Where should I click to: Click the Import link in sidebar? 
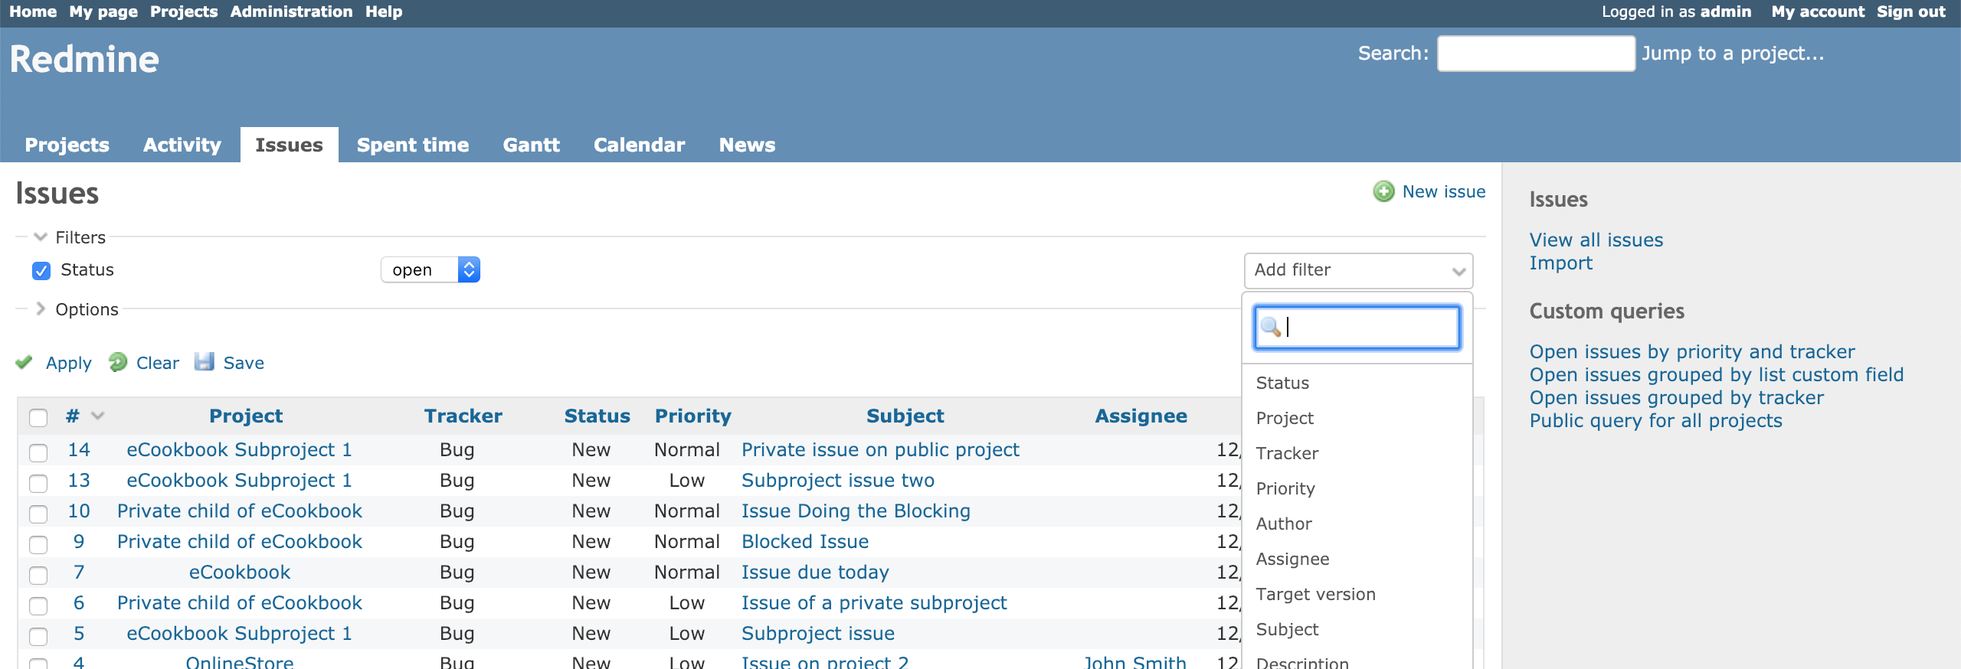pos(1560,263)
